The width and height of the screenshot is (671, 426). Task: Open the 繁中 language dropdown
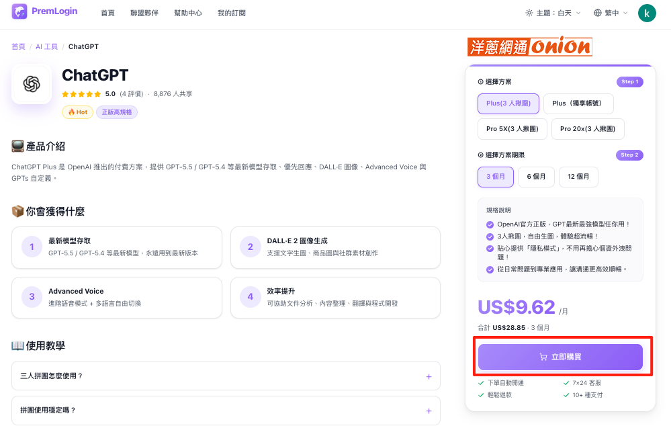[611, 13]
